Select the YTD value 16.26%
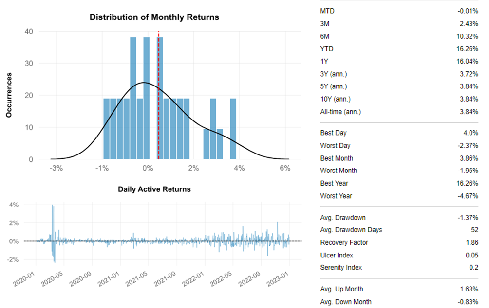 469,49
